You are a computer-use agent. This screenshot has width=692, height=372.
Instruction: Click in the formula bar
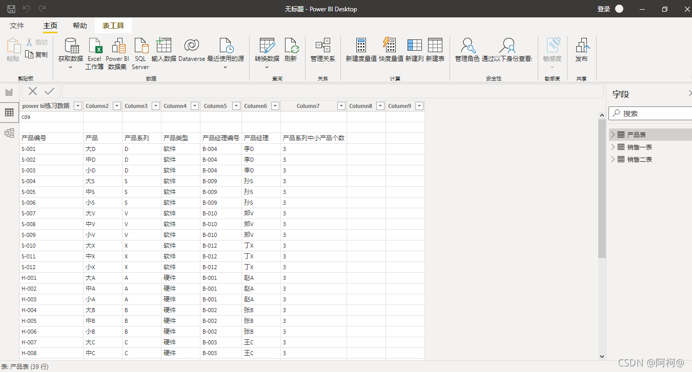click(333, 91)
